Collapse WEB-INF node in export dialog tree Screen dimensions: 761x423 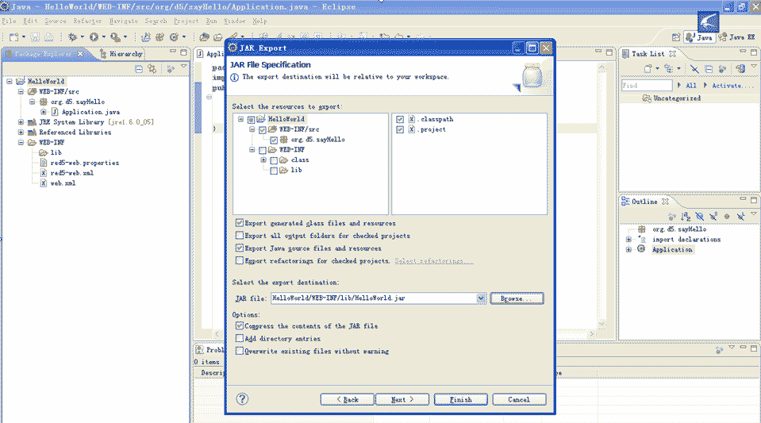(x=252, y=149)
